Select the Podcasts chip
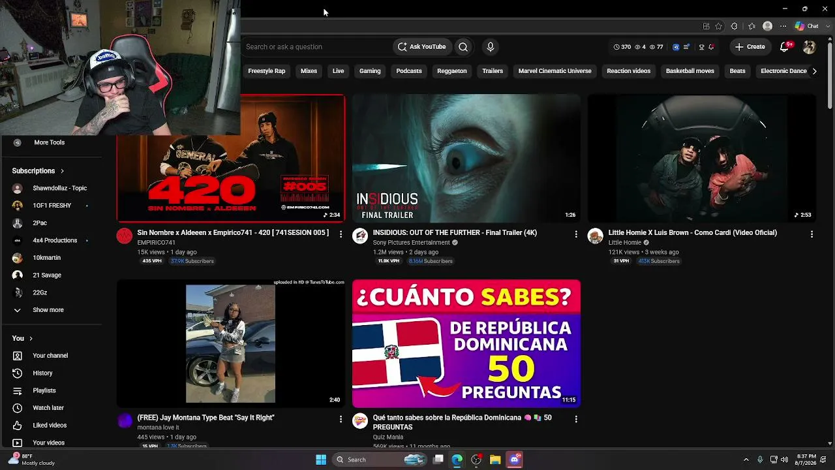Viewport: 835px width, 470px height. pos(409,71)
